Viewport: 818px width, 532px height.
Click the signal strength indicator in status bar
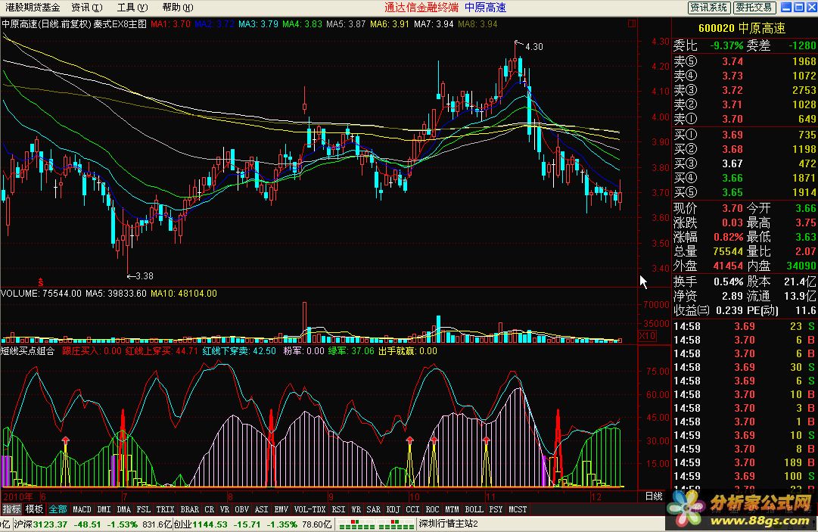click(375, 524)
